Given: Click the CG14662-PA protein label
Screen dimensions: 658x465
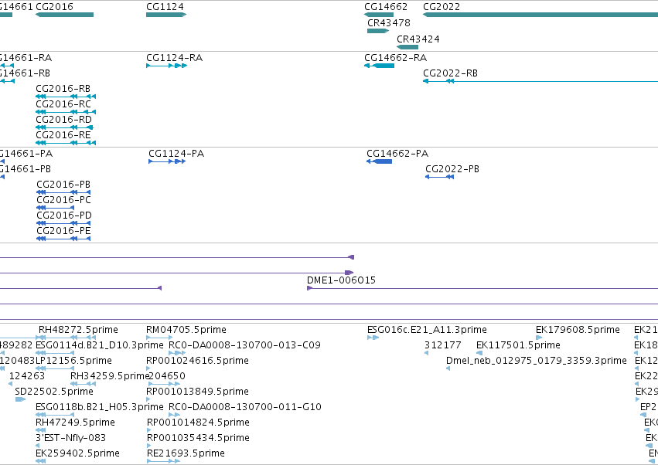Looking at the screenshot, I should coord(397,154).
